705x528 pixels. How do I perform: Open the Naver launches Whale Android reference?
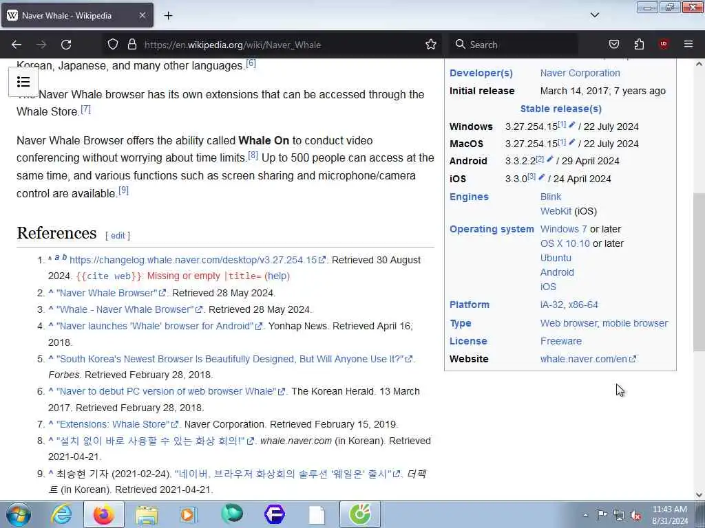[159, 326]
